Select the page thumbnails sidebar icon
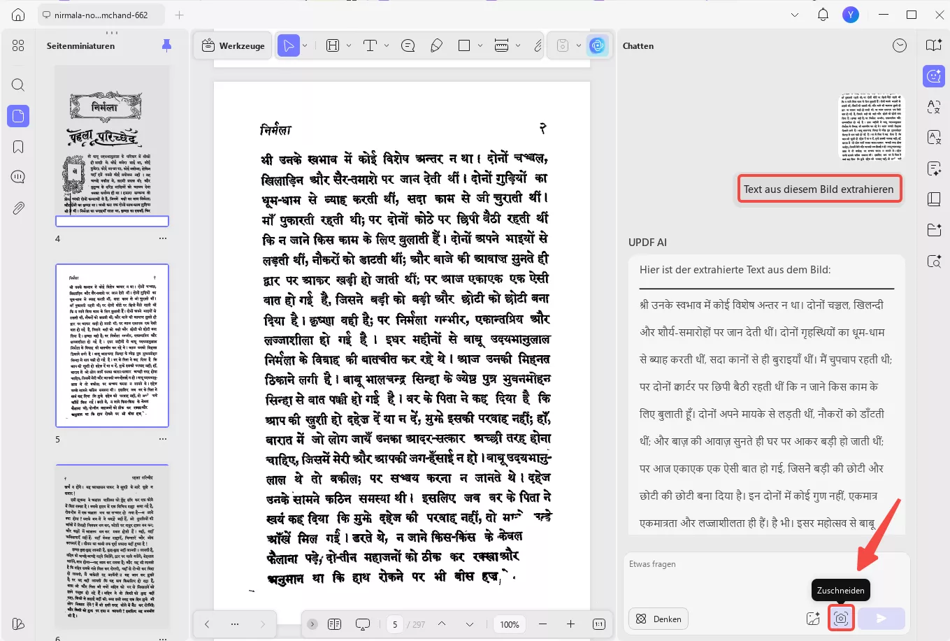 (18, 116)
